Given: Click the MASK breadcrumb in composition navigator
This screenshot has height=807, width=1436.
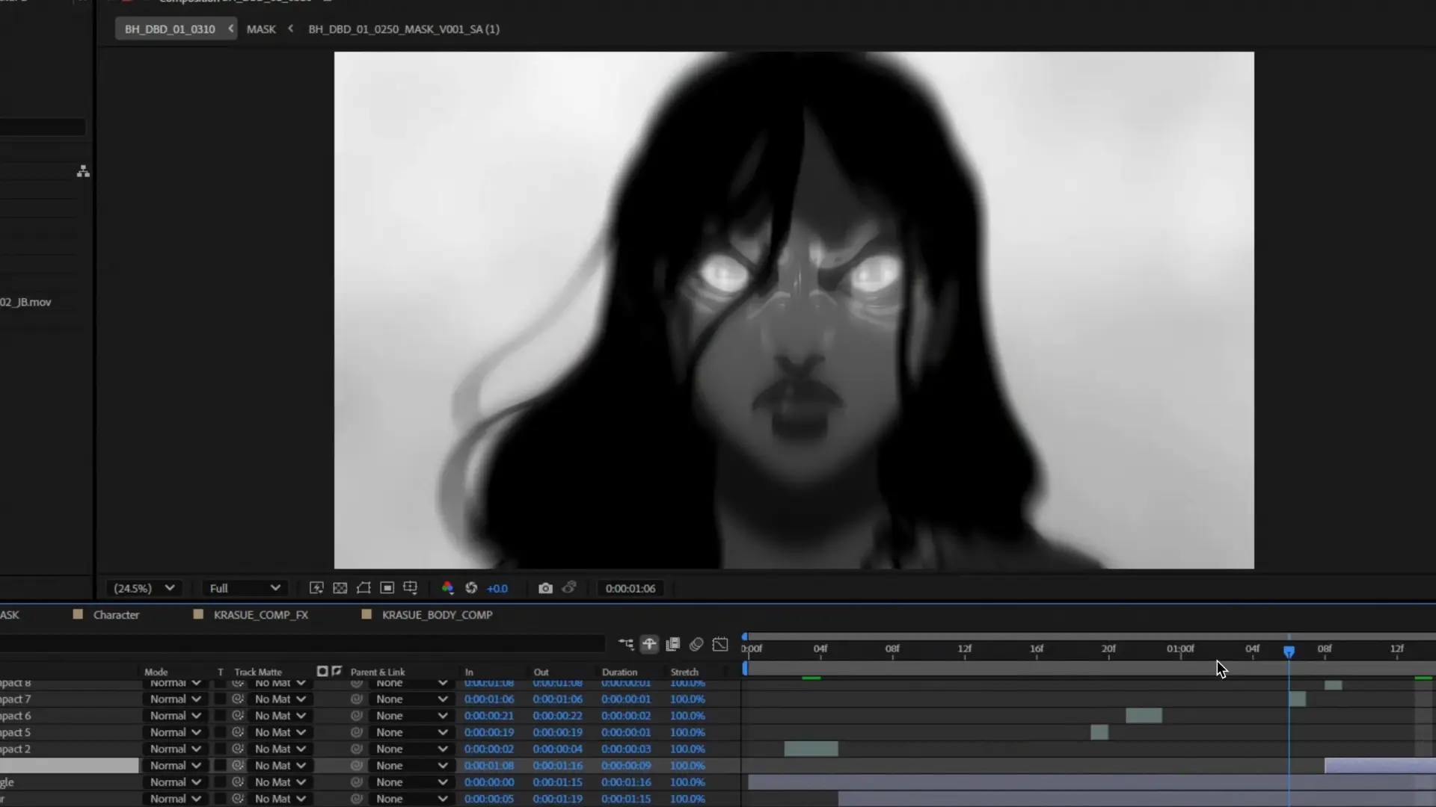Looking at the screenshot, I should pos(261,29).
